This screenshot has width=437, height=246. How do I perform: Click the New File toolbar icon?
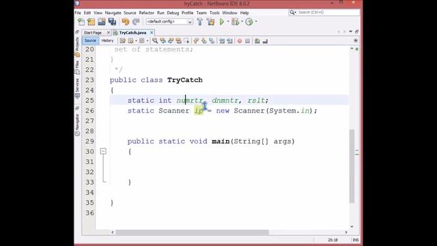[x=81, y=21]
